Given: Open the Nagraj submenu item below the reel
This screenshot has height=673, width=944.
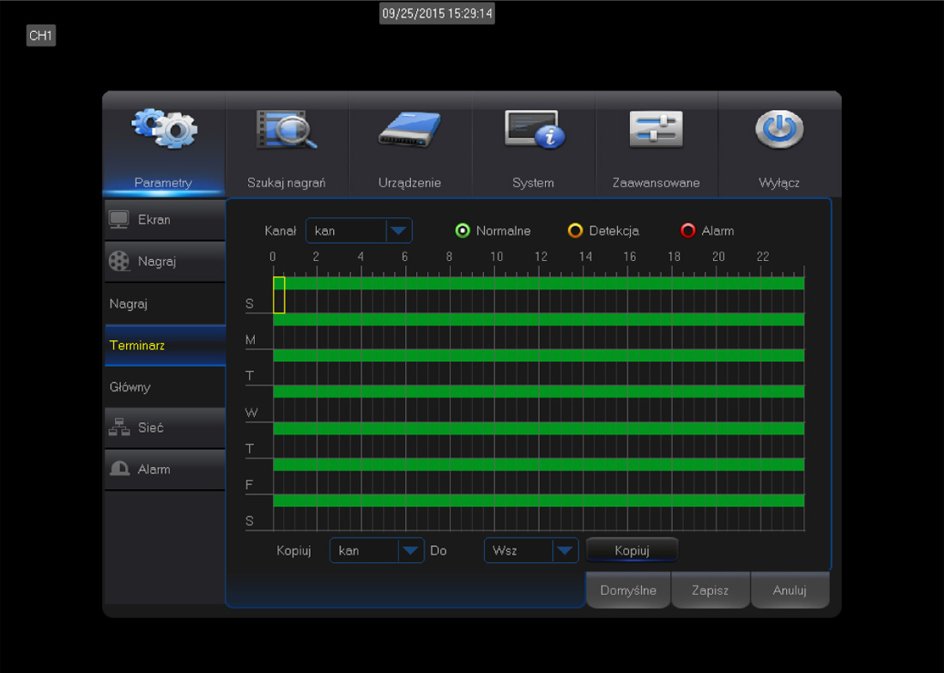Looking at the screenshot, I should [165, 303].
